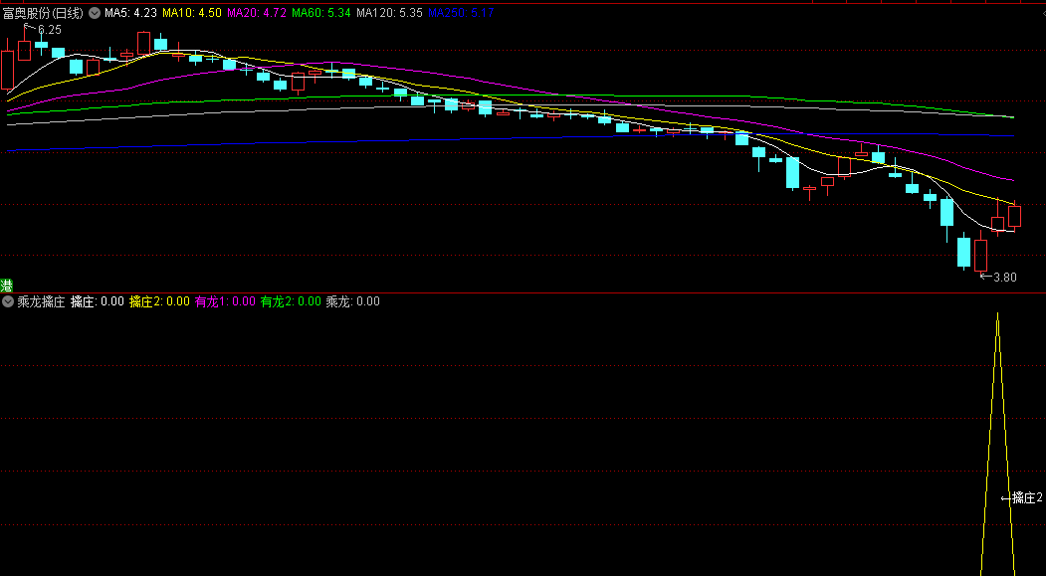Click the green 港 badge icon
1046x576 pixels.
[7, 286]
